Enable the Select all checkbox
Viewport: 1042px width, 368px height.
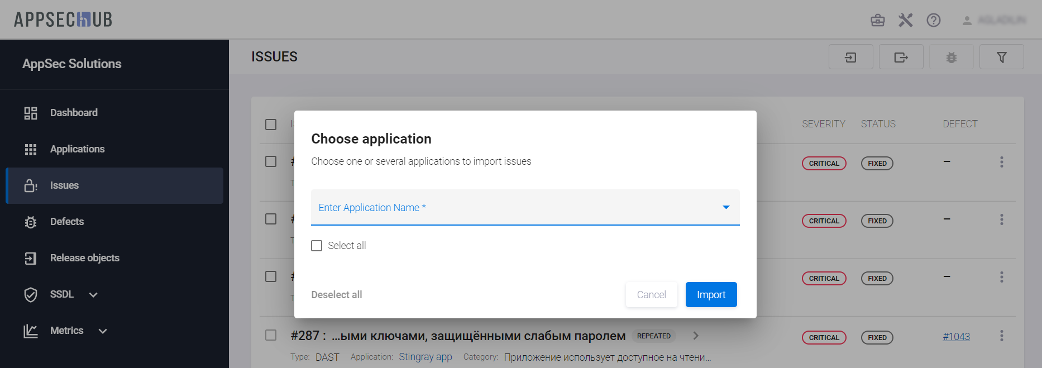click(x=317, y=246)
